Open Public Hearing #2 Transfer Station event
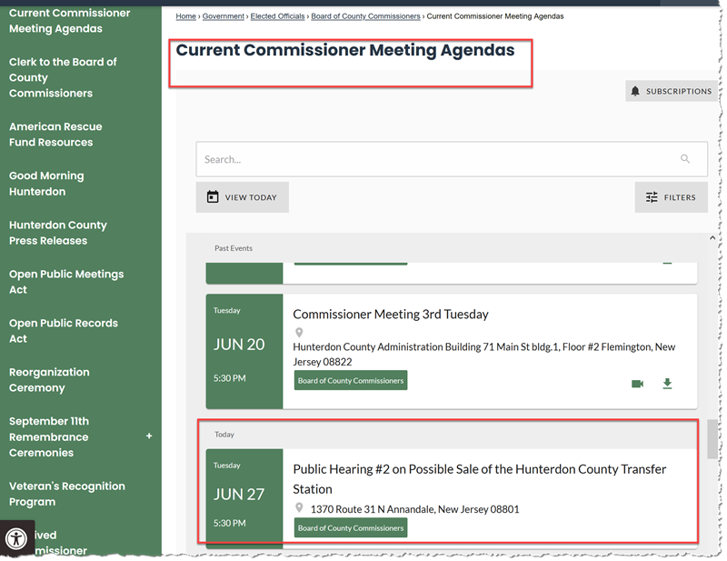This screenshot has width=727, height=561. click(x=480, y=479)
